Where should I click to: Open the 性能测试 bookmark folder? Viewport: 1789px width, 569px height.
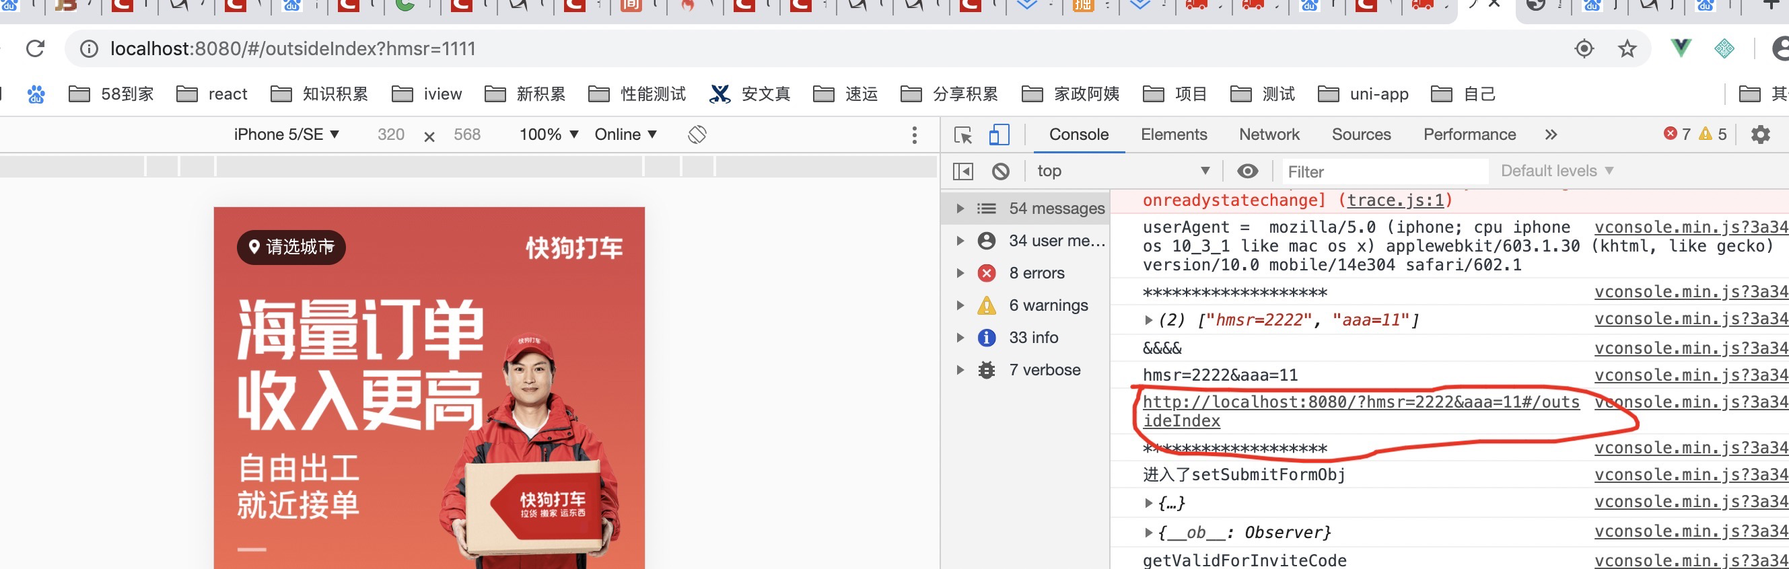point(637,93)
